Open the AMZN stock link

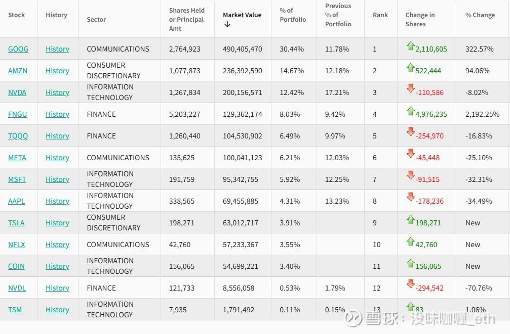pyautogui.click(x=18, y=71)
